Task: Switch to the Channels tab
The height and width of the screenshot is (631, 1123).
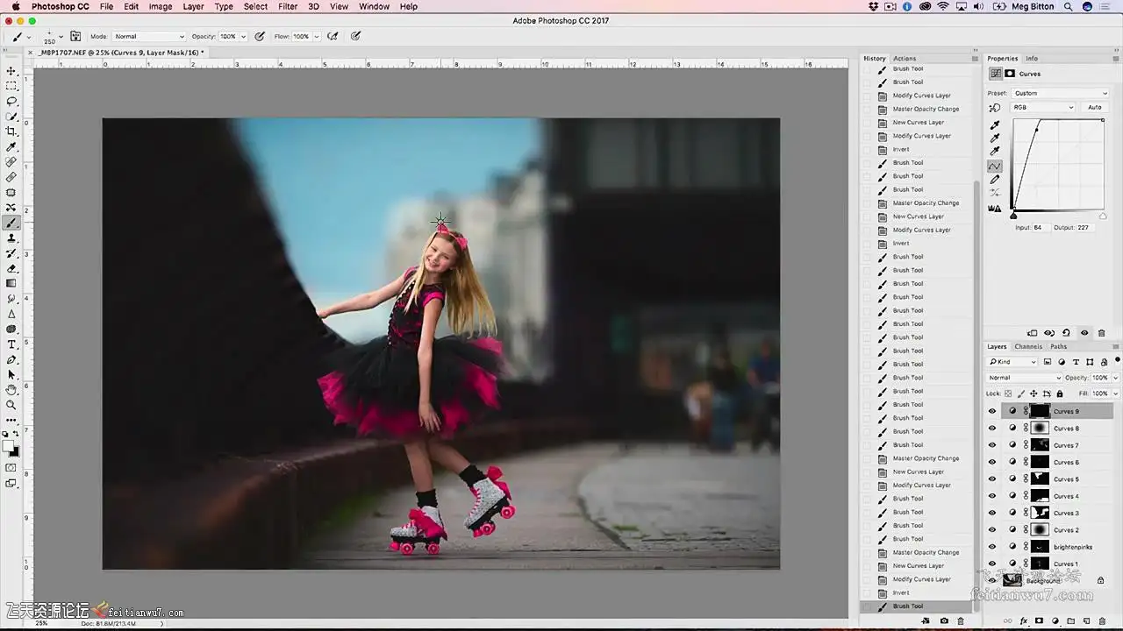Action: coord(1028,346)
